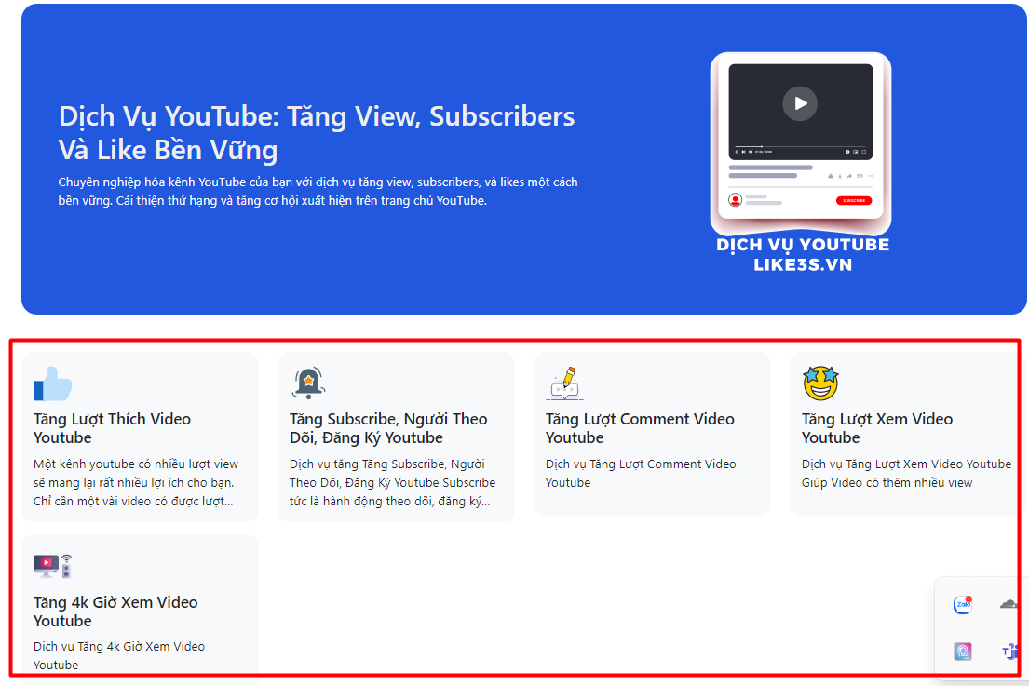
Task: Open the Zalo chat icon
Action: (963, 604)
